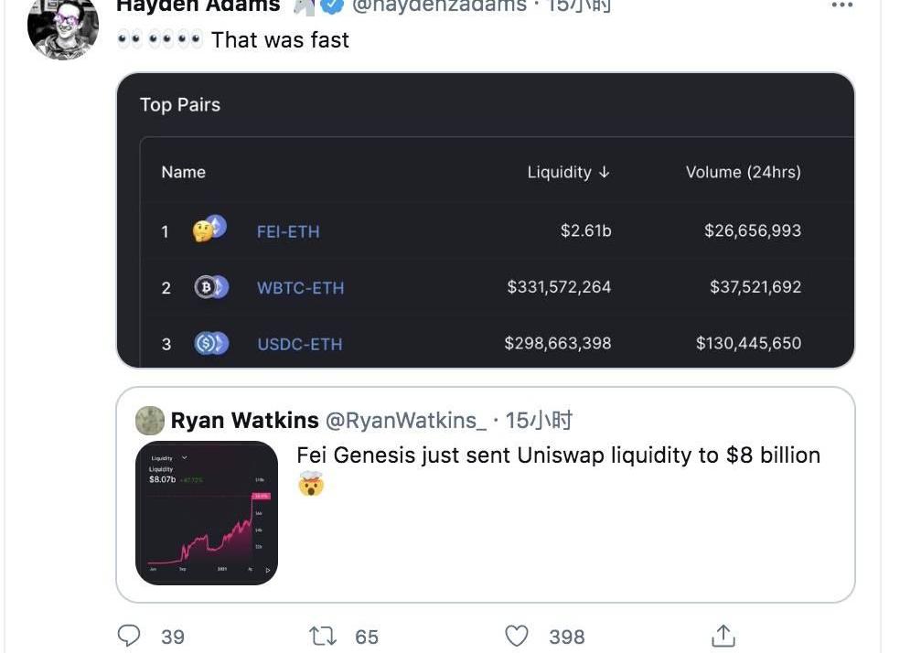
Task: Open Hayden Adams' profile avatar
Action: pyautogui.click(x=62, y=27)
